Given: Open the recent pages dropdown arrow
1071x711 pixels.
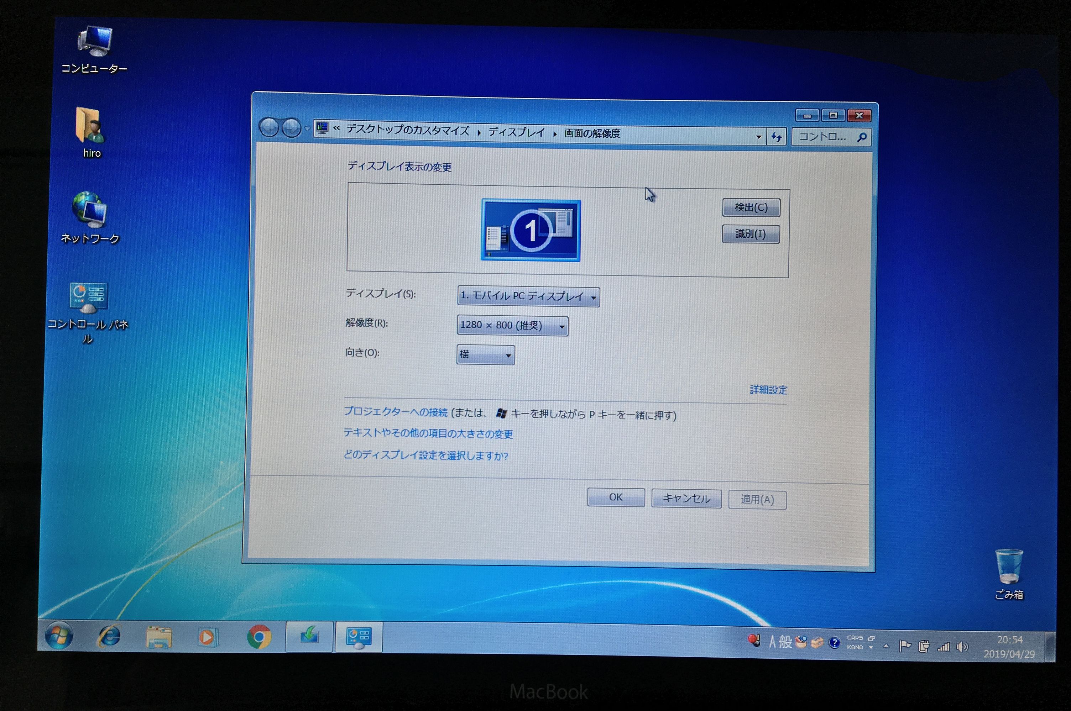Looking at the screenshot, I should tap(307, 129).
